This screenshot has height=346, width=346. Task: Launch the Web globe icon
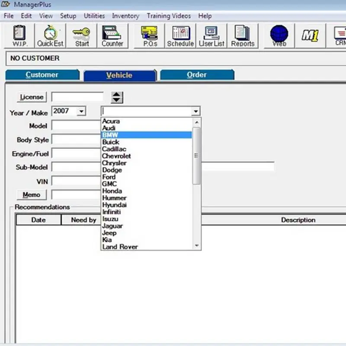[x=279, y=36]
